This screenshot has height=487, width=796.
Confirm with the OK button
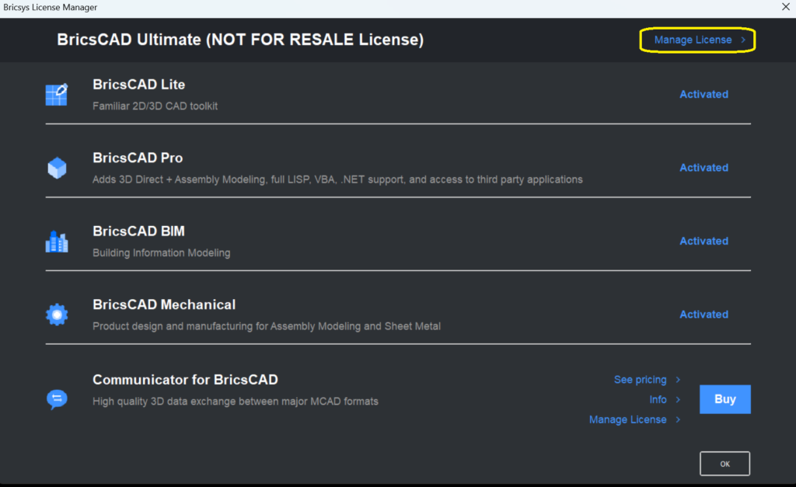pos(725,464)
